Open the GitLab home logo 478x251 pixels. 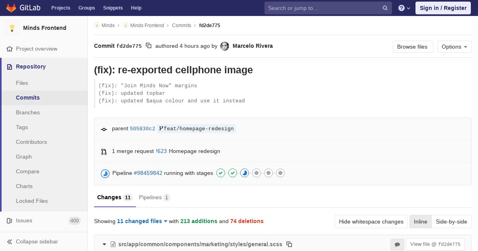[x=23, y=8]
